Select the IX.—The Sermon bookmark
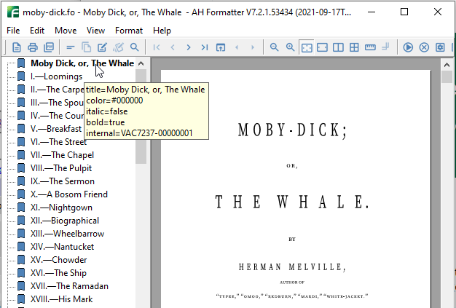The image size is (456, 308). pos(63,181)
